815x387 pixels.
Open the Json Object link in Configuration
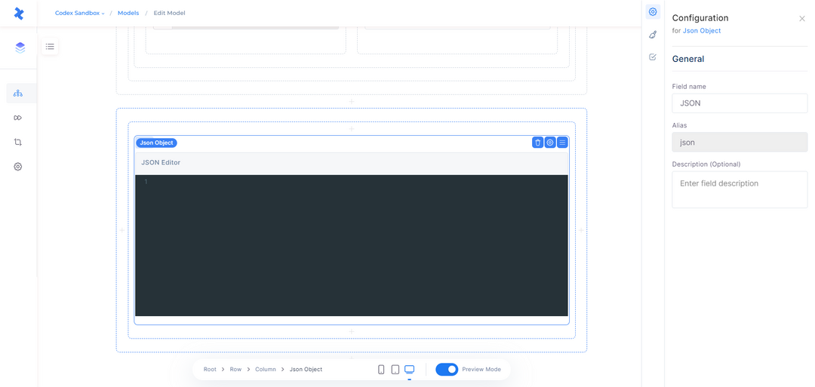pyautogui.click(x=702, y=31)
